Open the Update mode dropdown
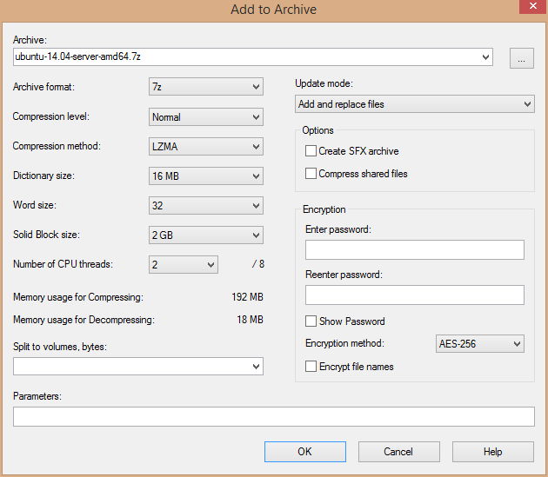Viewport: 548px width, 477px height. (x=415, y=104)
